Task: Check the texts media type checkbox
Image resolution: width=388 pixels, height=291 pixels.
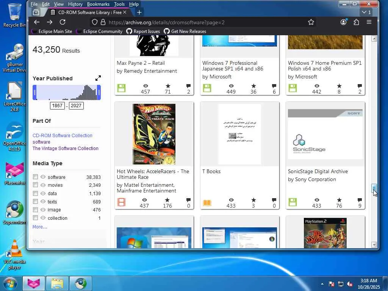Action: coord(35,202)
